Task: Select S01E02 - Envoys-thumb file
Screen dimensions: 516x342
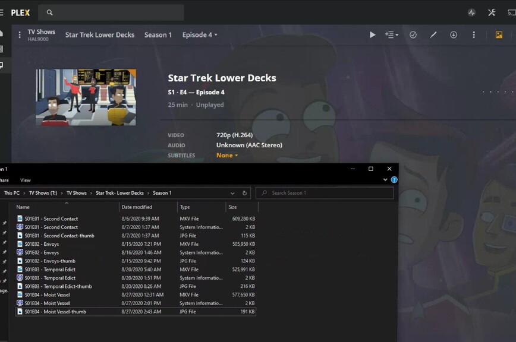Action: 136,261
